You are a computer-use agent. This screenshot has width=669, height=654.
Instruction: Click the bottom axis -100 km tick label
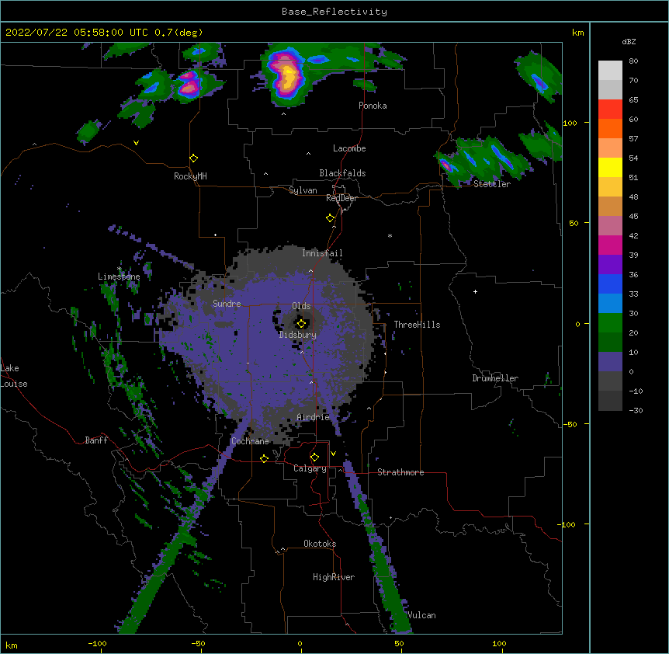click(97, 643)
